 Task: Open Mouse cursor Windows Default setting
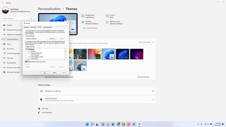[x=114, y=23]
